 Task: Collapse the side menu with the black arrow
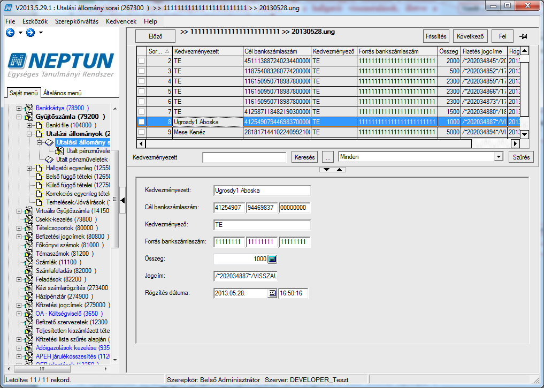pos(122,201)
